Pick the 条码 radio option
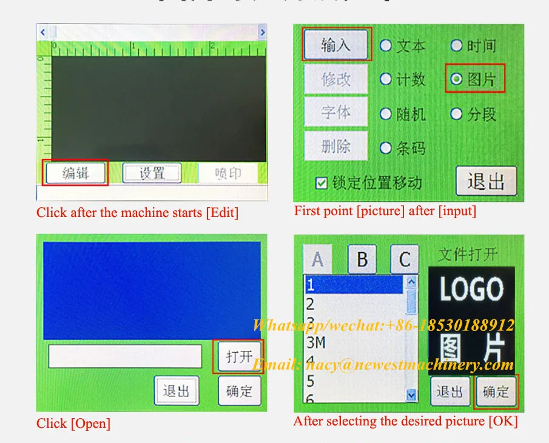Image resolution: width=549 pixels, height=443 pixels. (385, 148)
